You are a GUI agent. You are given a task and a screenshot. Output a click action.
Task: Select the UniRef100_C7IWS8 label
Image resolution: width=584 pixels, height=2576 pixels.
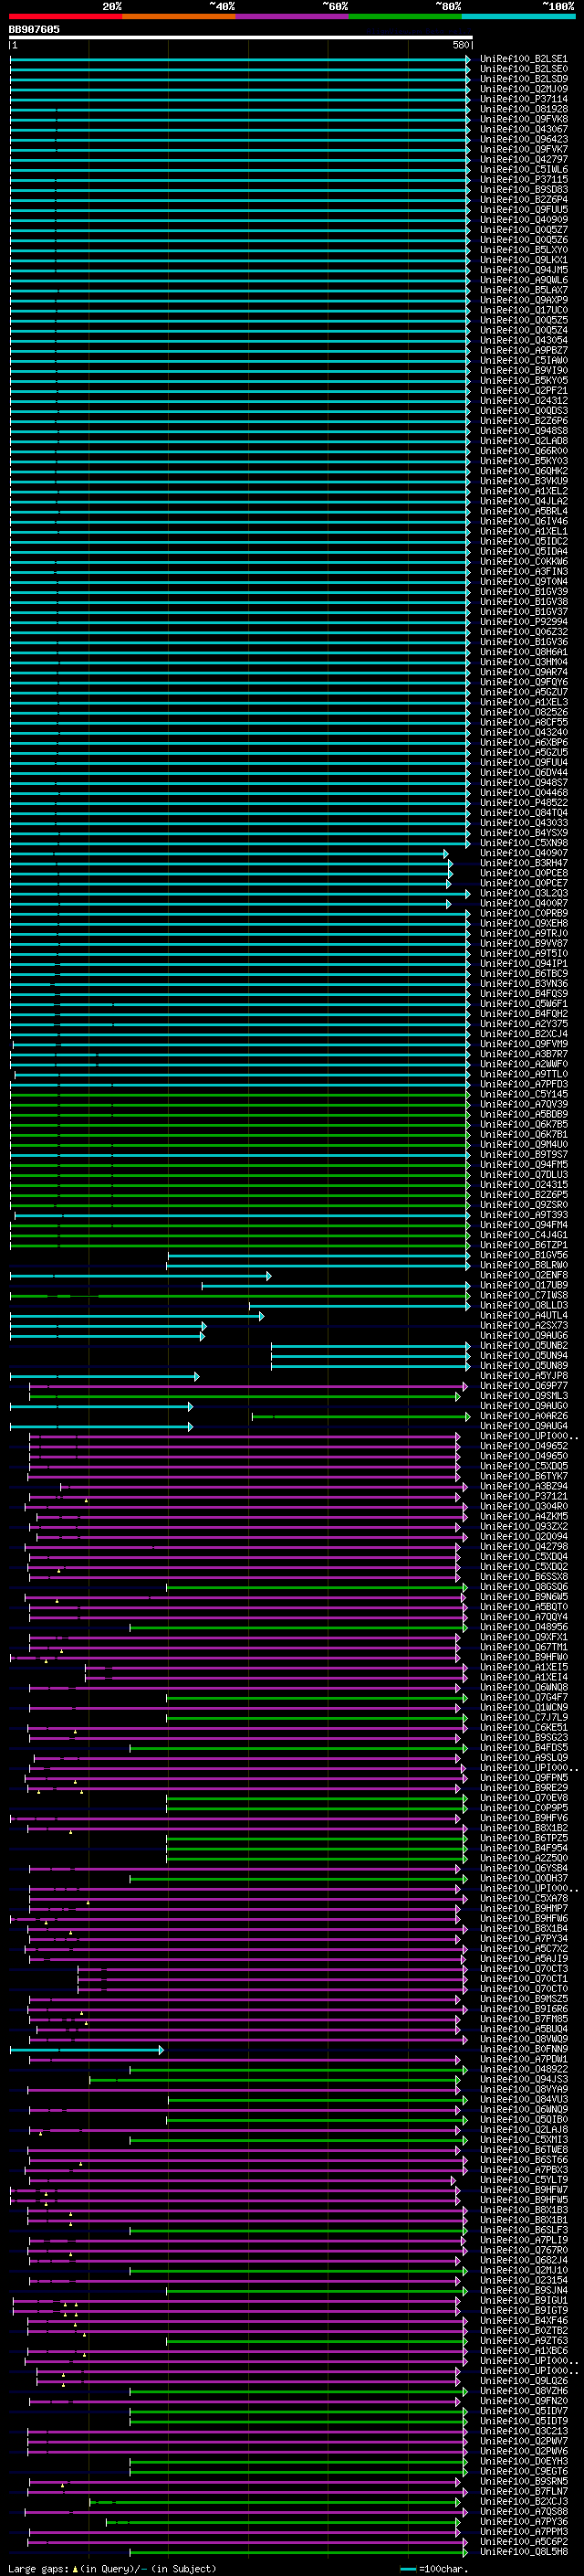pos(523,1295)
